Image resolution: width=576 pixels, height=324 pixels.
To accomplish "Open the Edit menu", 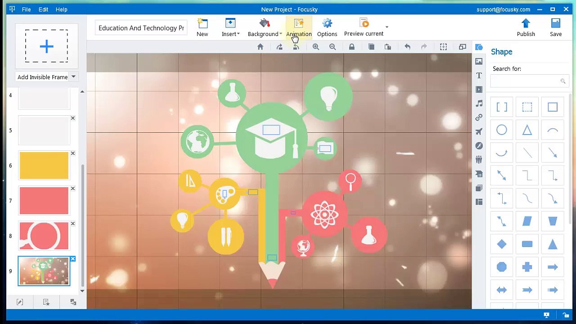I will tap(43, 9).
